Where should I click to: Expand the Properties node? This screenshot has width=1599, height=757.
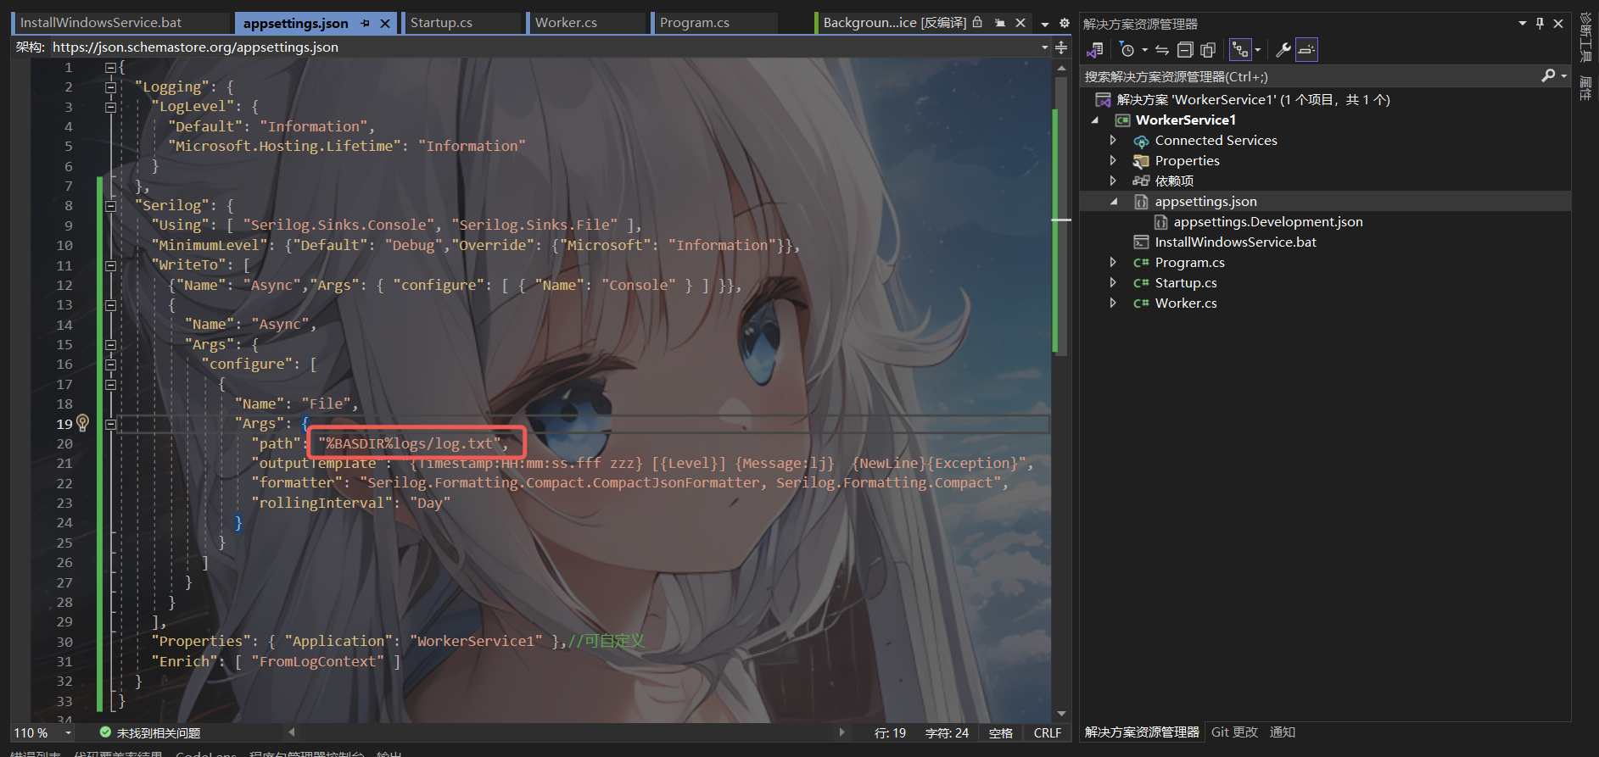coord(1113,160)
